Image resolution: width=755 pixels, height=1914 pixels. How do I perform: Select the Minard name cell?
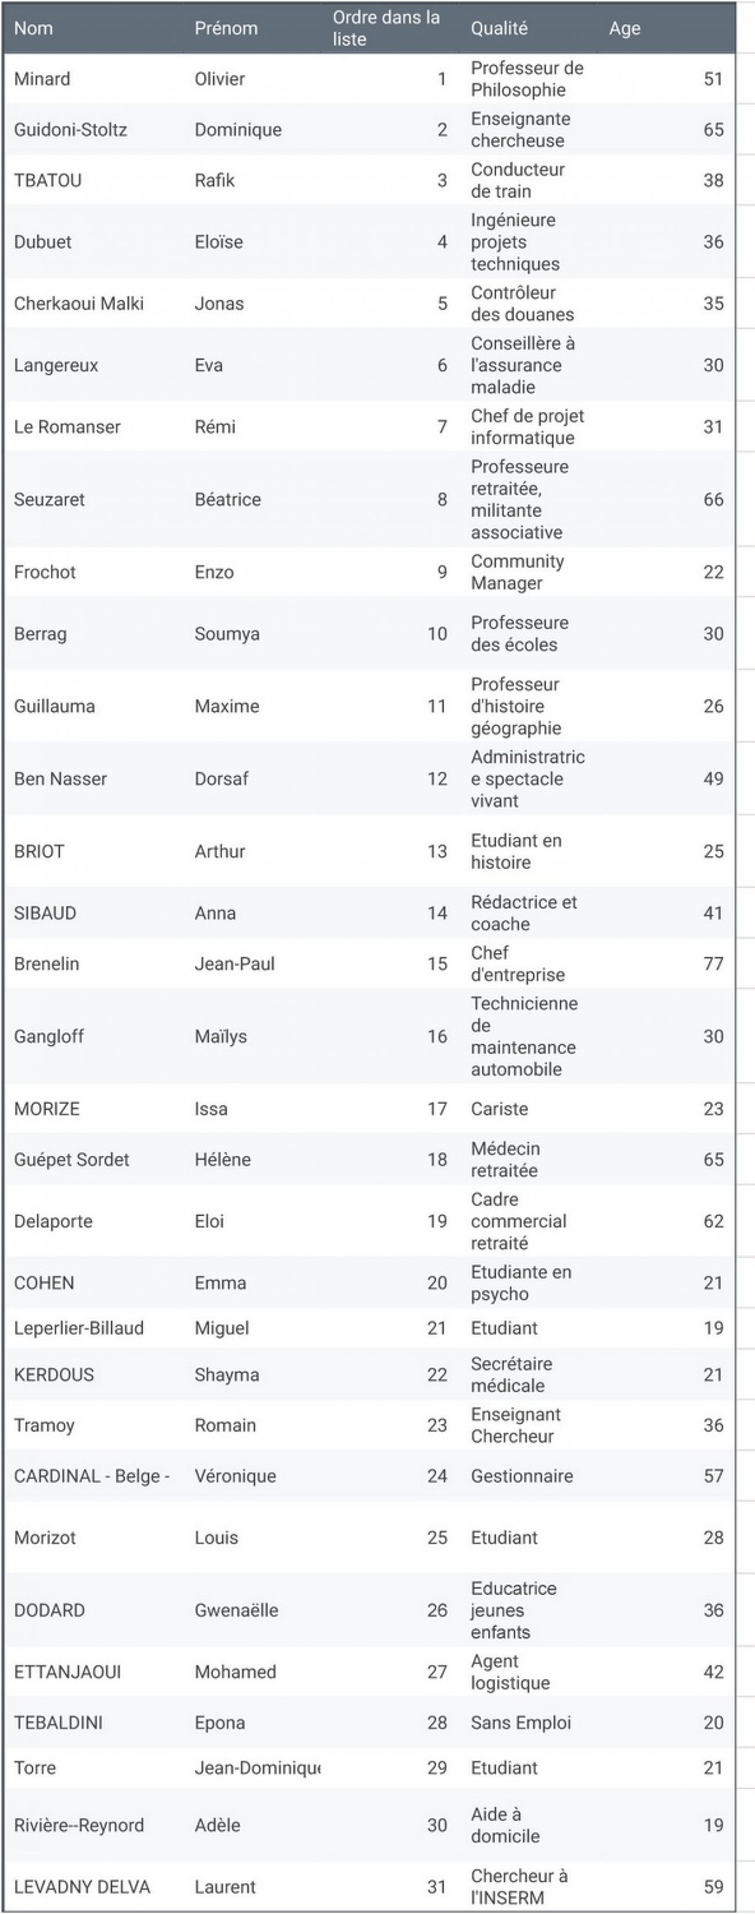tap(42, 79)
